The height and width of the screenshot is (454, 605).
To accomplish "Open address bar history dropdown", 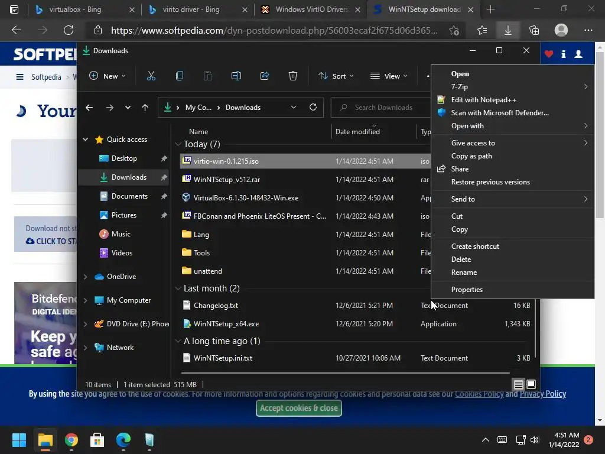I will pos(294,108).
